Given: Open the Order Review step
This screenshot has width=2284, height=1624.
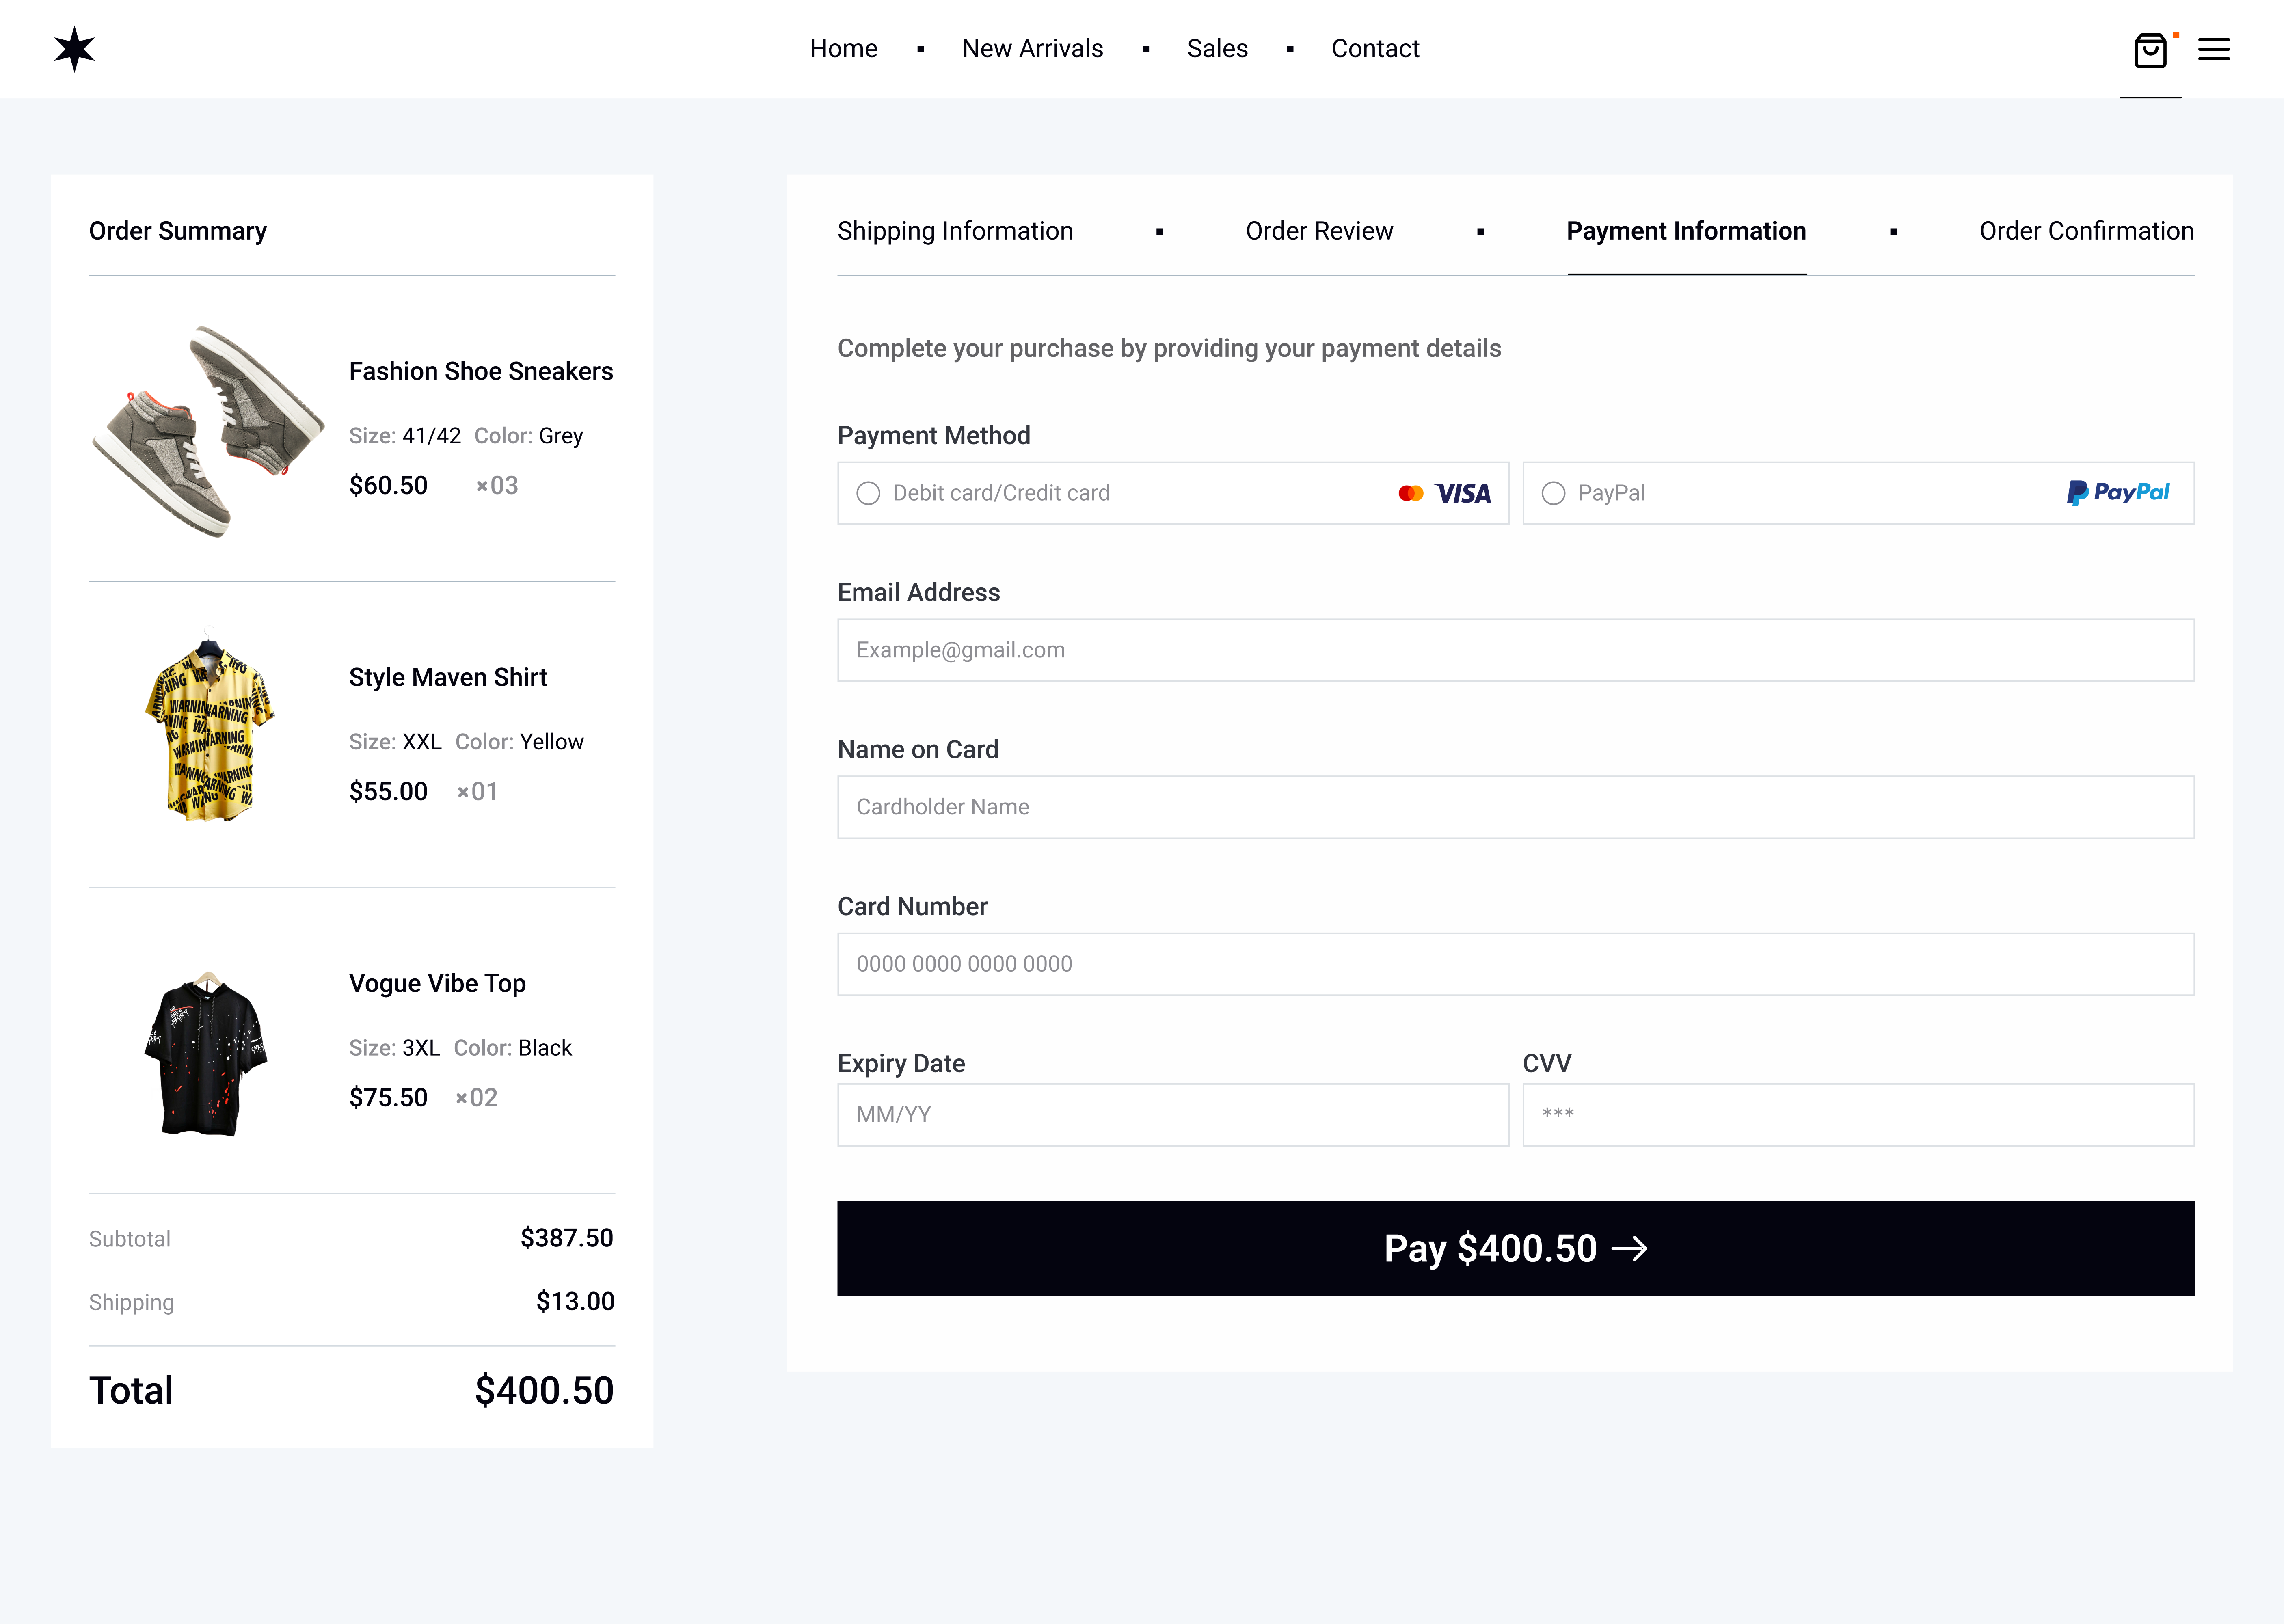Looking at the screenshot, I should coord(1319,231).
